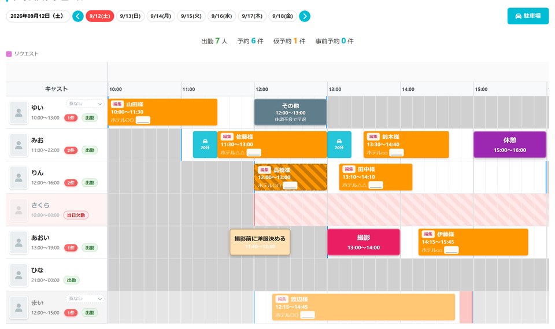555x329 pixels.
Task: Edit 高橋様 reservation via 編集 tag
Action: click(x=264, y=170)
